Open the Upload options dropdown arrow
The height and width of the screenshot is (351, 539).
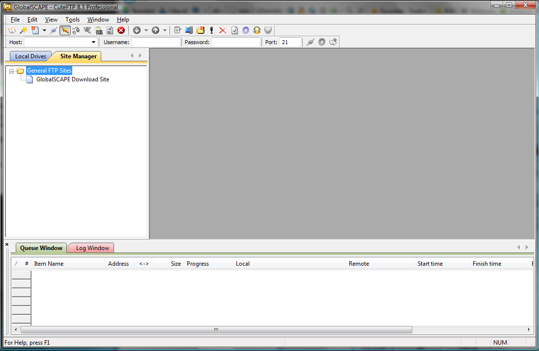[165, 30]
